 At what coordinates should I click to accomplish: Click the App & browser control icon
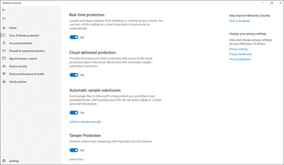(4, 59)
